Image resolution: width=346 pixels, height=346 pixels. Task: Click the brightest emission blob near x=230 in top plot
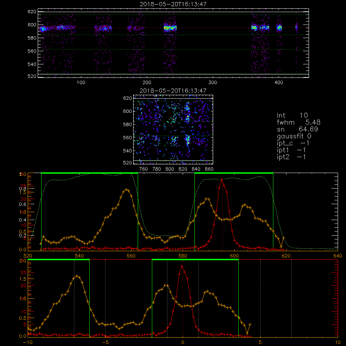[170, 28]
